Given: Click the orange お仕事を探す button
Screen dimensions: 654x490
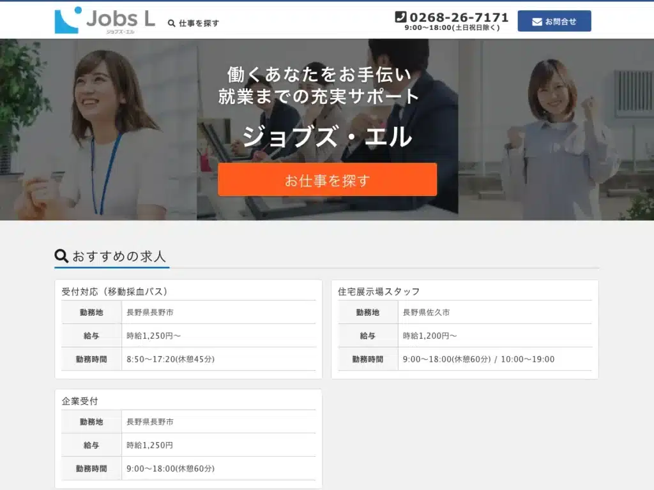Looking at the screenshot, I should tap(328, 179).
